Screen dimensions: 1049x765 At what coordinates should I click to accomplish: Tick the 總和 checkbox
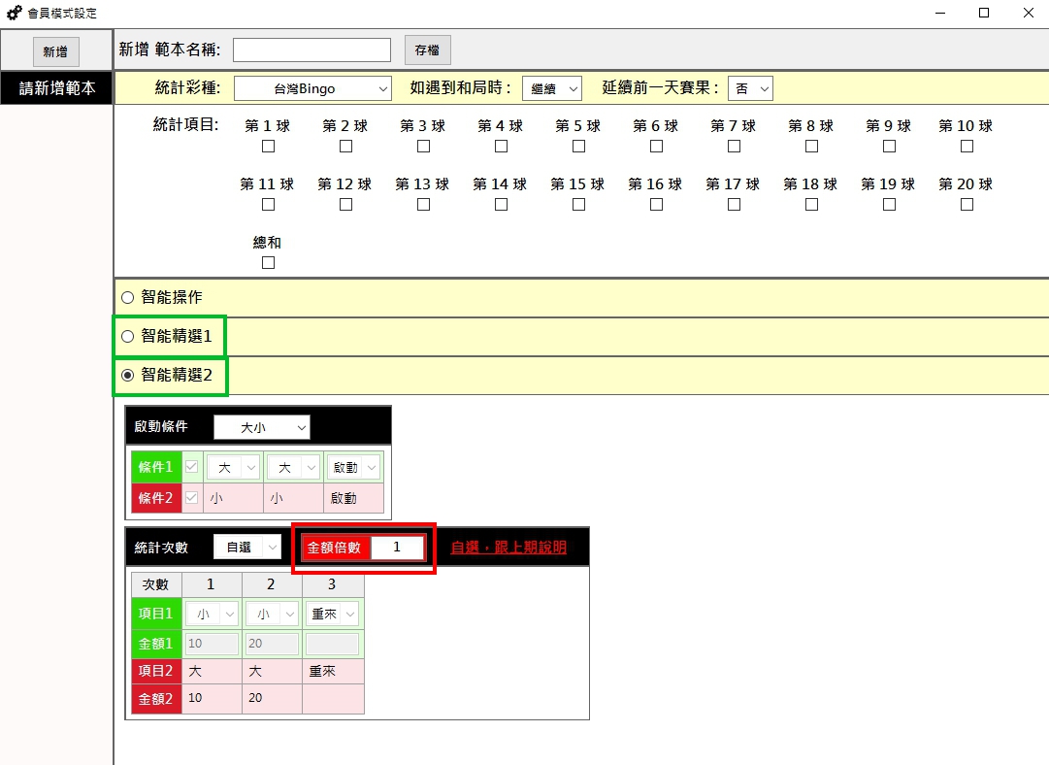click(269, 263)
